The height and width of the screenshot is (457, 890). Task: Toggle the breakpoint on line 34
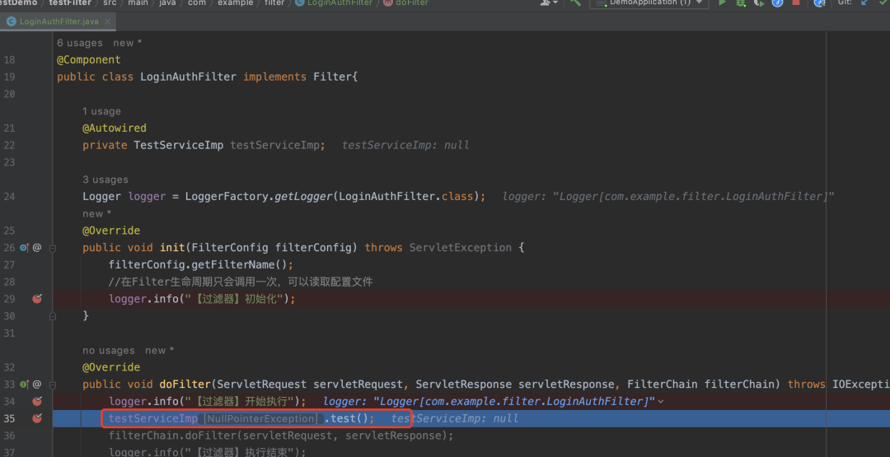click(37, 402)
